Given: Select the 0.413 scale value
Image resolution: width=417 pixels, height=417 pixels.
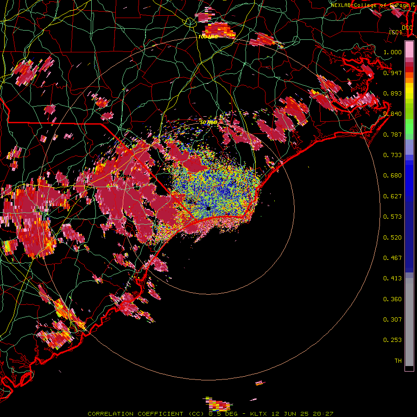Looking at the screenshot, I should click(392, 278).
